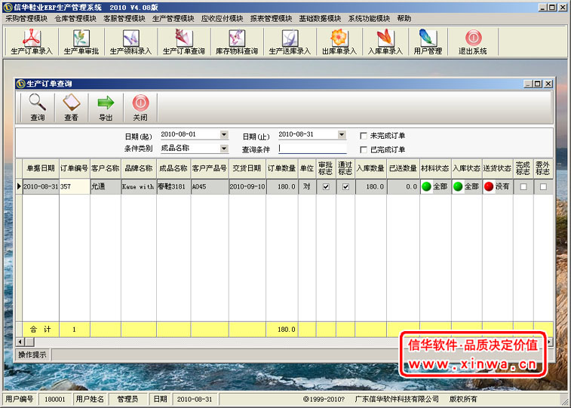571x408 pixels.
Task: Focus the 查询条件 input field
Action: click(312, 149)
